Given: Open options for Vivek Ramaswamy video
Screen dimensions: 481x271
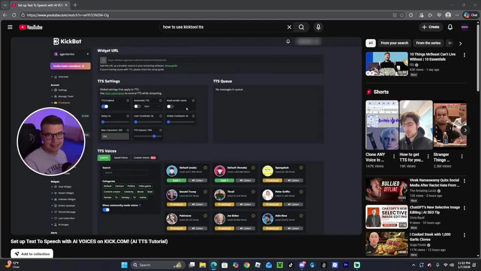Looking at the screenshot, I should [x=464, y=181].
